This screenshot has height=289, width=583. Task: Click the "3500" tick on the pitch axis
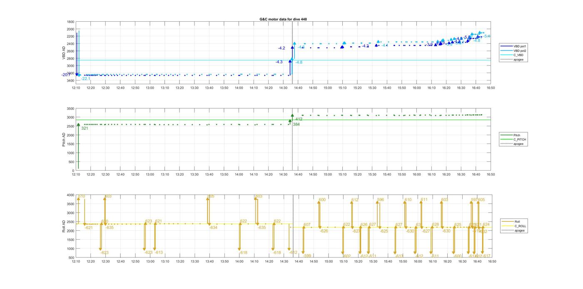pos(70,108)
